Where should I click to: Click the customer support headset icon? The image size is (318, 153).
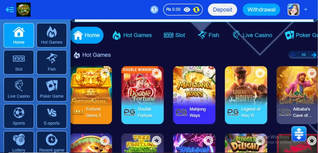click(154, 10)
